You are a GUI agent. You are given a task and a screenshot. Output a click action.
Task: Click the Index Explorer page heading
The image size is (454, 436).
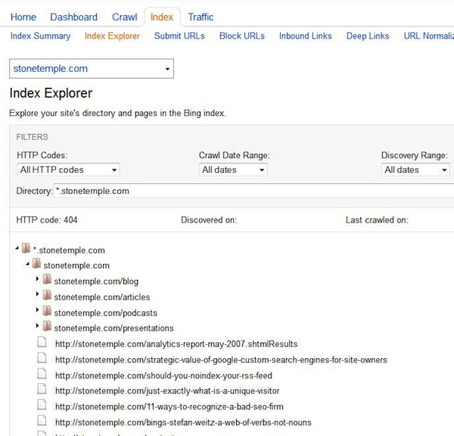[x=51, y=93]
